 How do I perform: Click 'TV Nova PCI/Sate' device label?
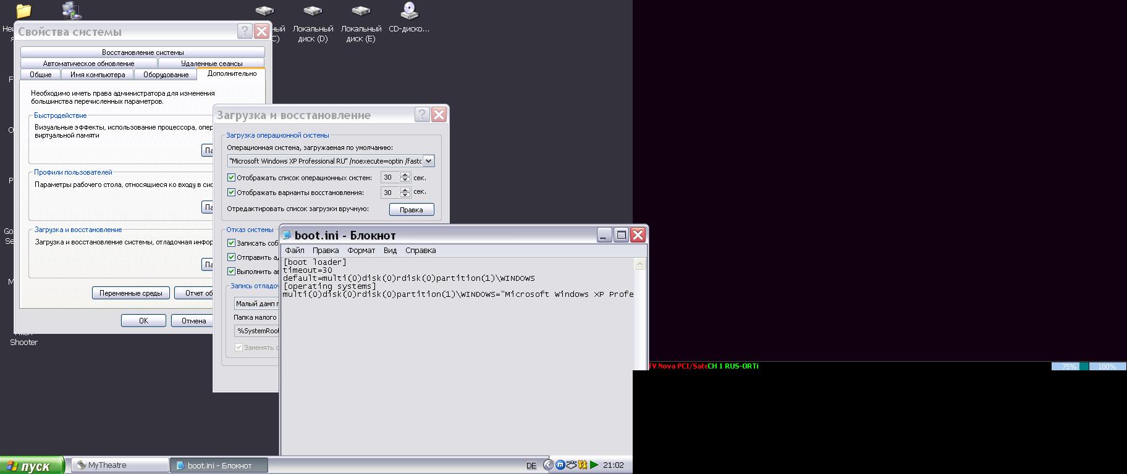click(678, 366)
